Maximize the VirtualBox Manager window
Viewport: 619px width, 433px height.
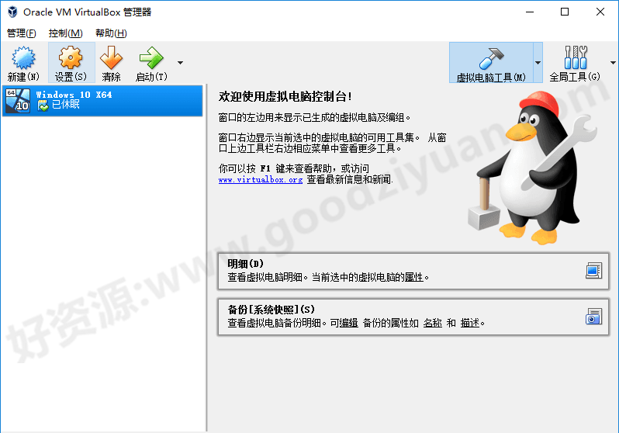click(565, 12)
